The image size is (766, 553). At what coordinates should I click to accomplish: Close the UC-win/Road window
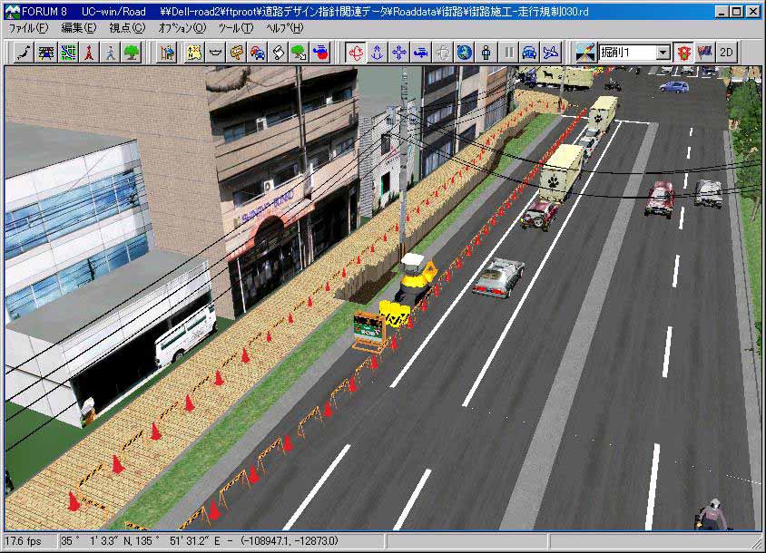pyautogui.click(x=752, y=12)
